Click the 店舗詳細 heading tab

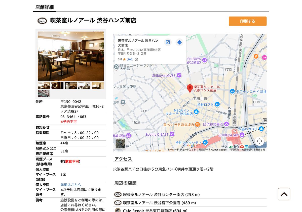tap(45, 7)
